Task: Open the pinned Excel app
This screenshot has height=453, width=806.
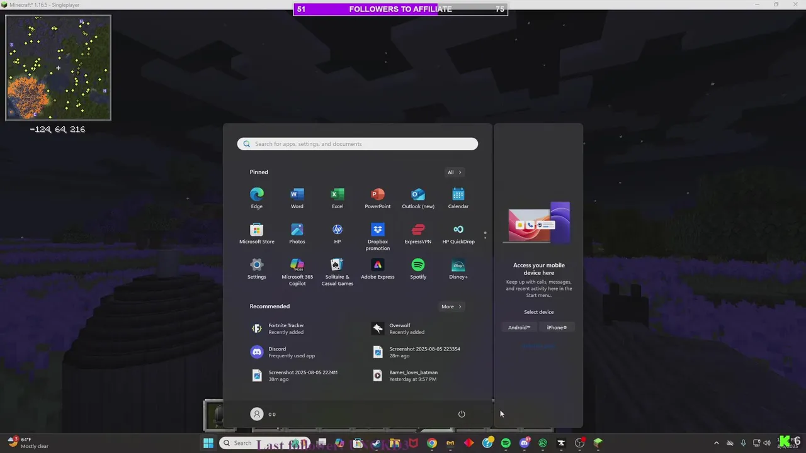Action: (x=338, y=198)
